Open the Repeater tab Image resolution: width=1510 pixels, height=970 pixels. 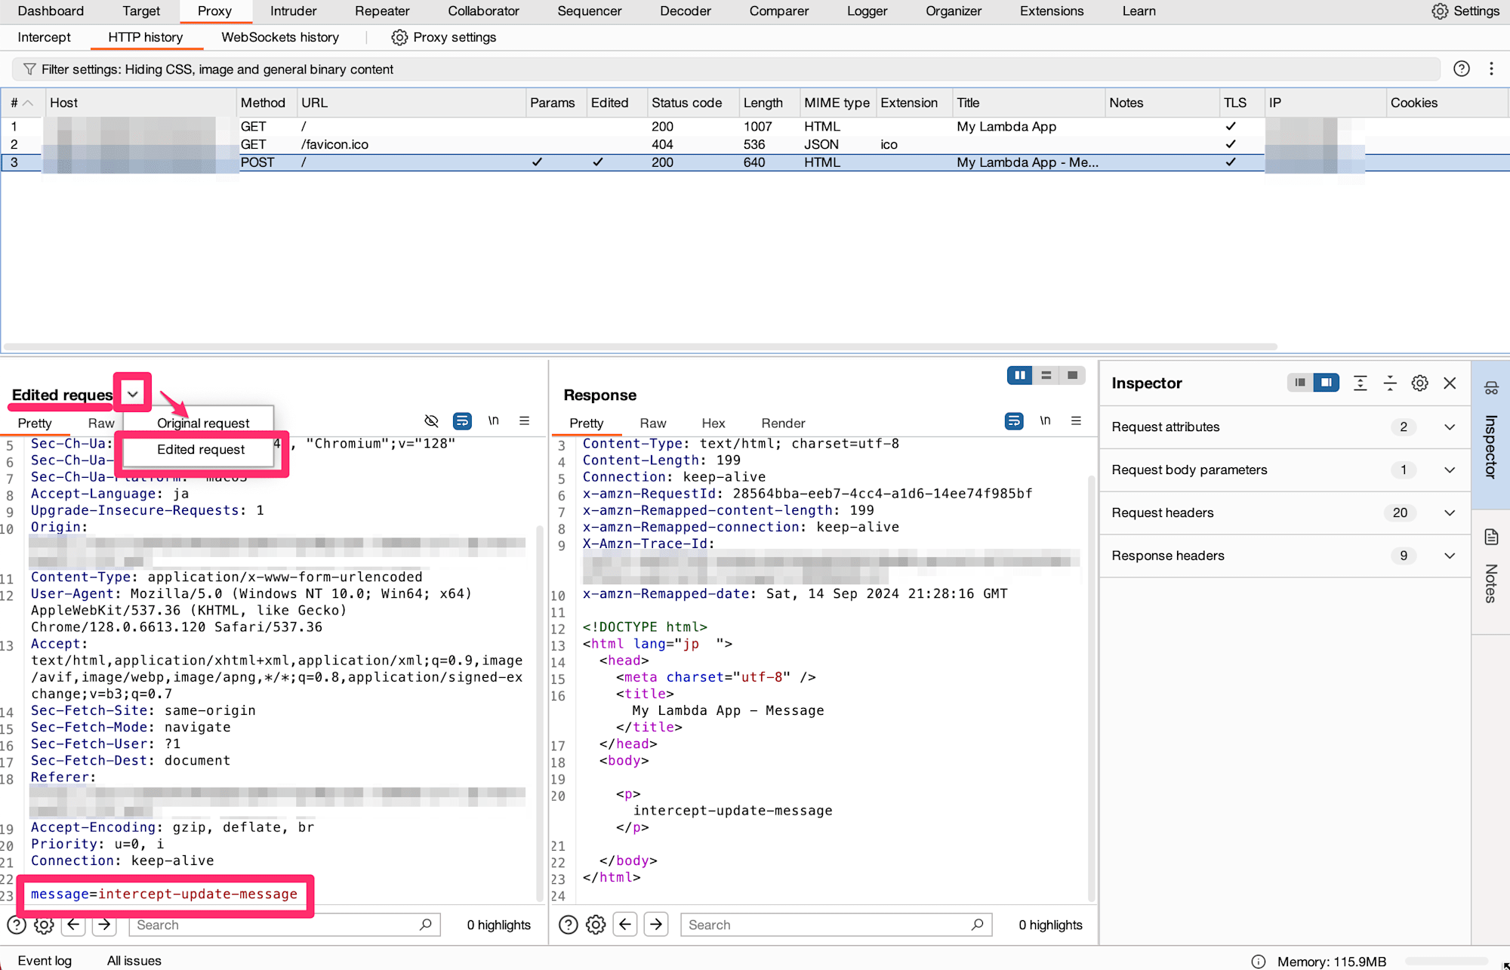click(x=382, y=11)
